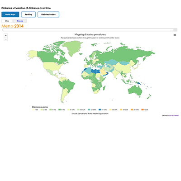This screenshot has height=181, width=181.
Task: Select the World Maps tab
Action: (10, 14)
